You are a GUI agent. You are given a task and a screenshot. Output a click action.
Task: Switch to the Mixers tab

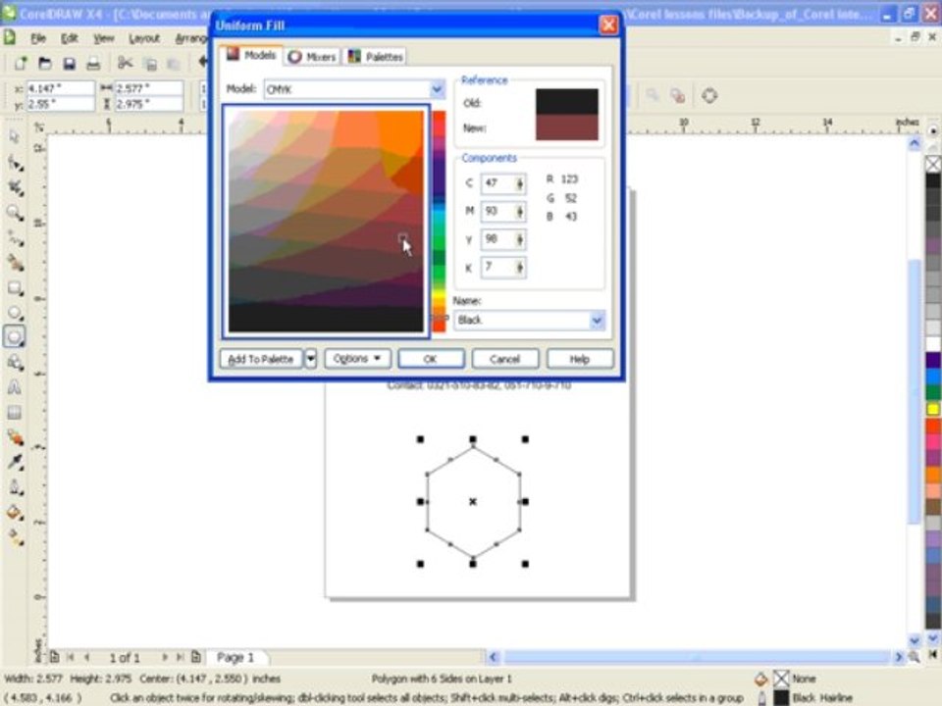pos(312,57)
